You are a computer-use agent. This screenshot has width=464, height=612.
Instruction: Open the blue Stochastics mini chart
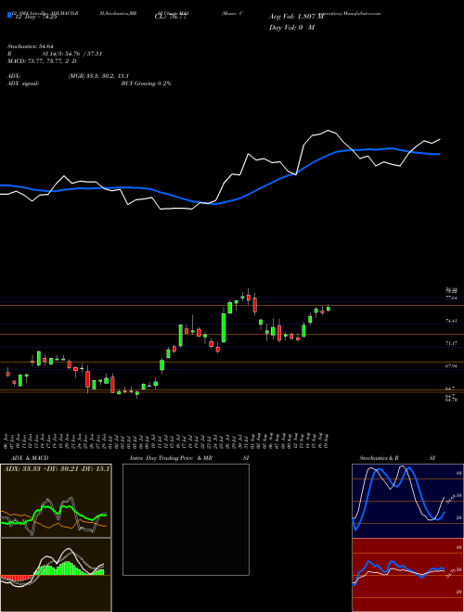(407, 501)
